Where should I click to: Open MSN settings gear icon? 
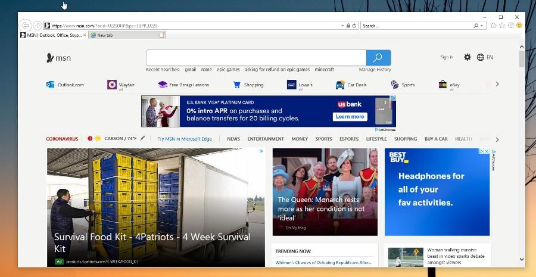(x=468, y=57)
